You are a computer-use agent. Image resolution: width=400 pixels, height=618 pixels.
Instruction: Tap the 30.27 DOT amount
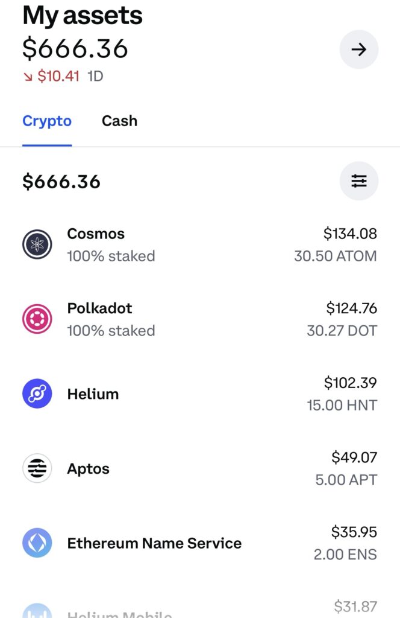click(342, 330)
